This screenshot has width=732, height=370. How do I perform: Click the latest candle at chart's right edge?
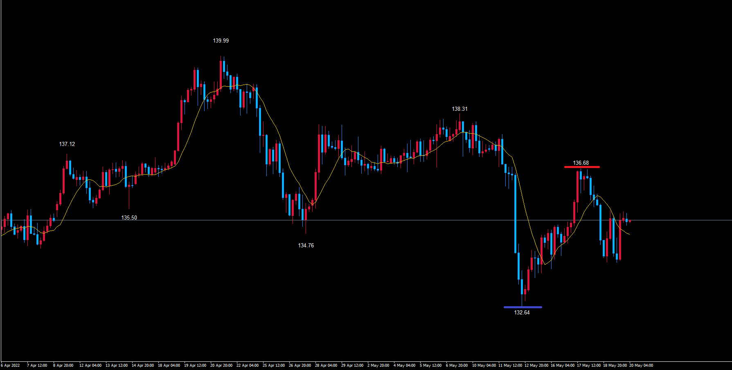click(630, 221)
